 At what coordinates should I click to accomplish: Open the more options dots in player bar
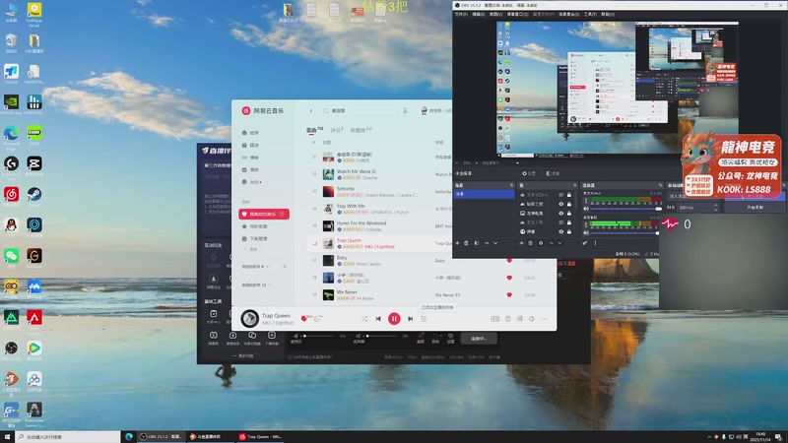pyautogui.click(x=545, y=318)
